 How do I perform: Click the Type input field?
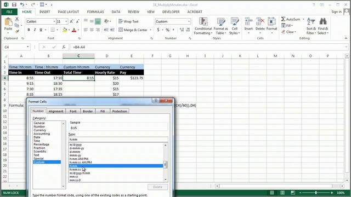118,140
